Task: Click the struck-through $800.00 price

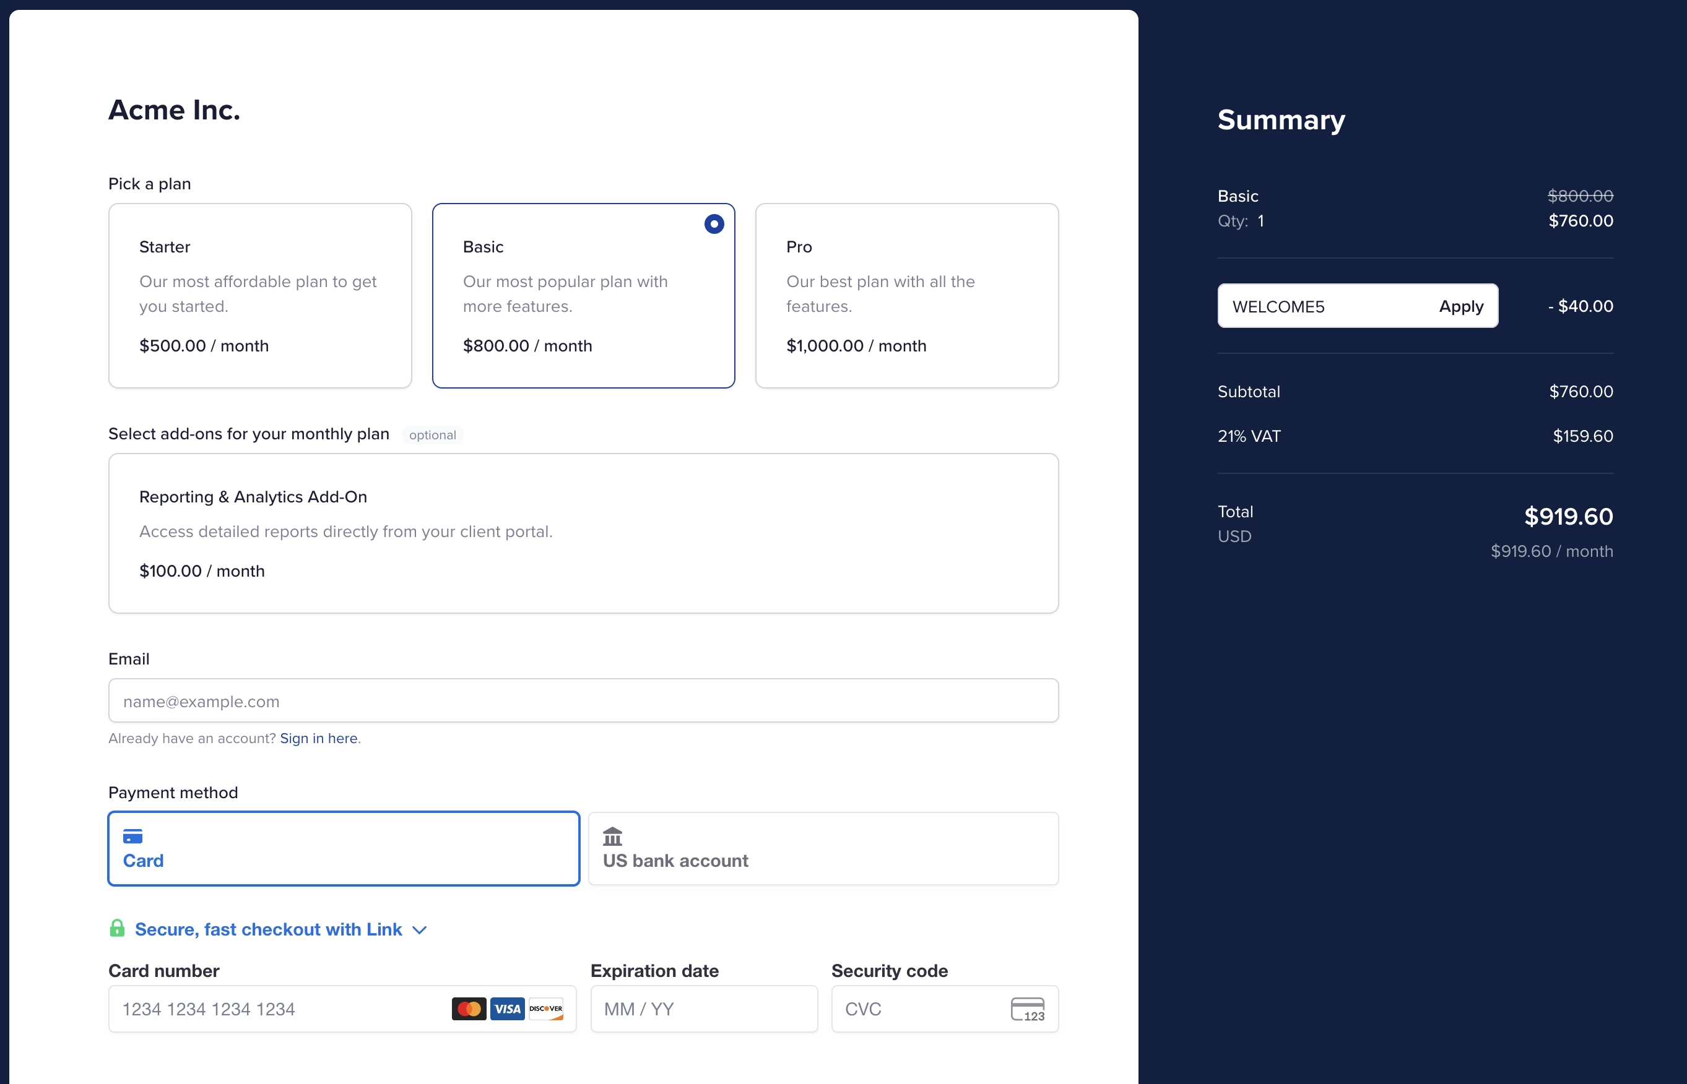Action: [1580, 196]
